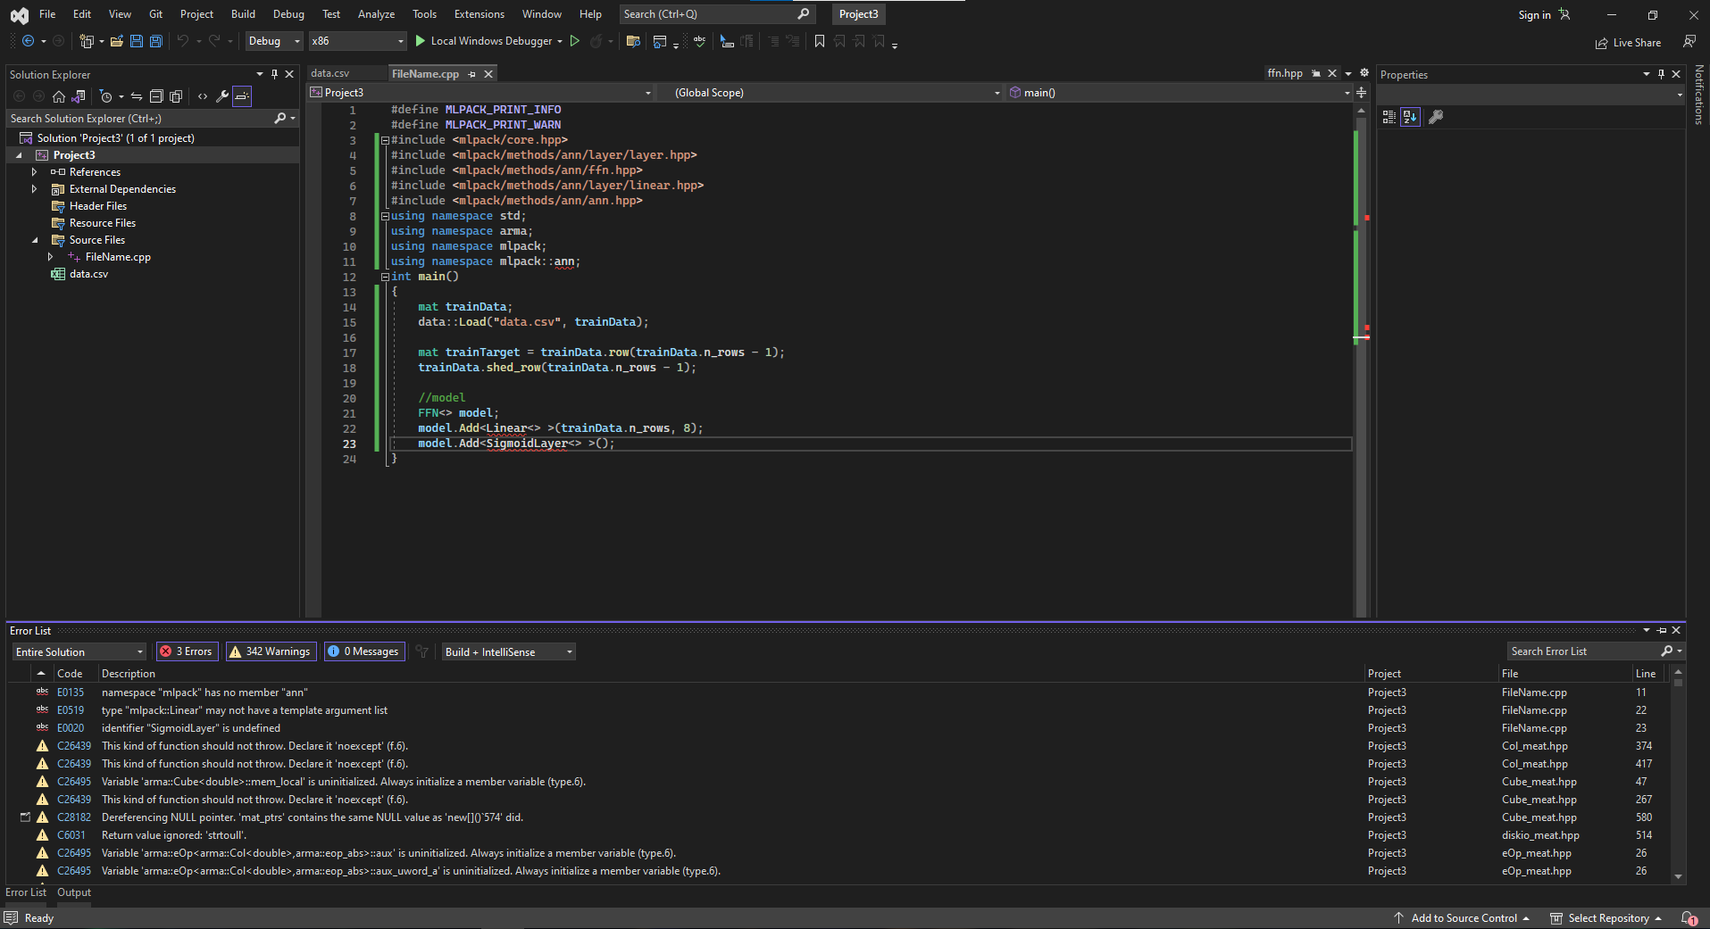Click the Save All toolbar icon
The image size is (1710, 929).
156,41
